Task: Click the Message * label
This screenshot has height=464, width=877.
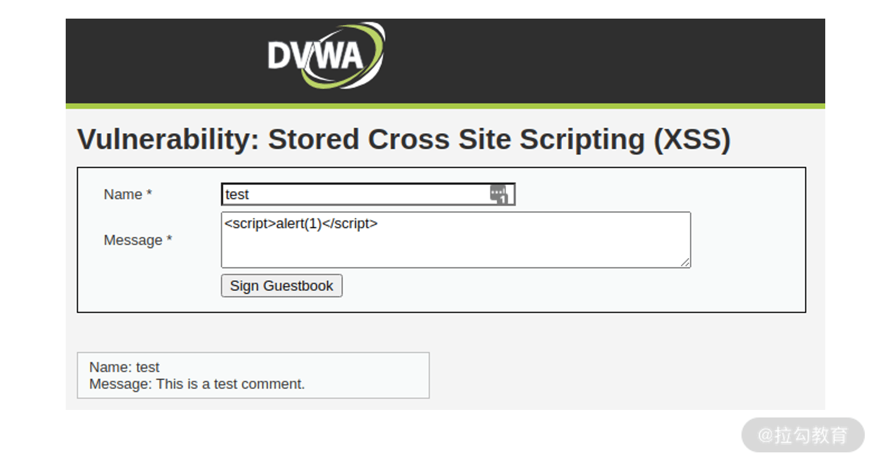Action: pyautogui.click(x=138, y=240)
